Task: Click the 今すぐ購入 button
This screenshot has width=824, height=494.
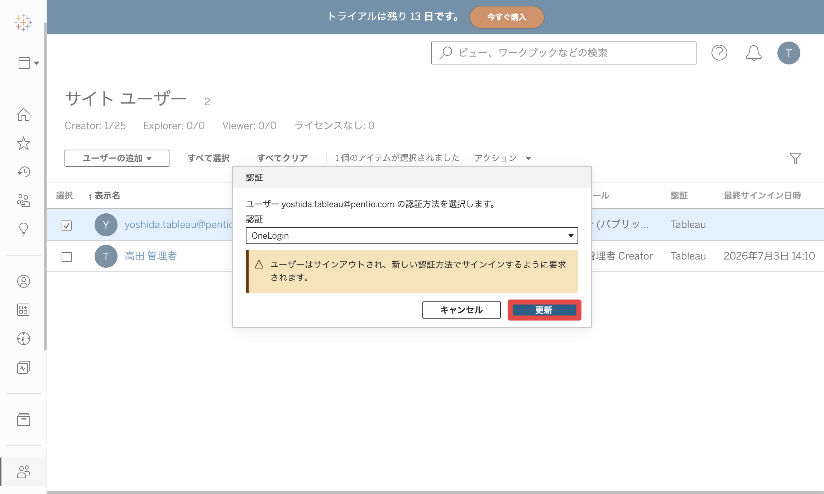Action: tap(507, 17)
